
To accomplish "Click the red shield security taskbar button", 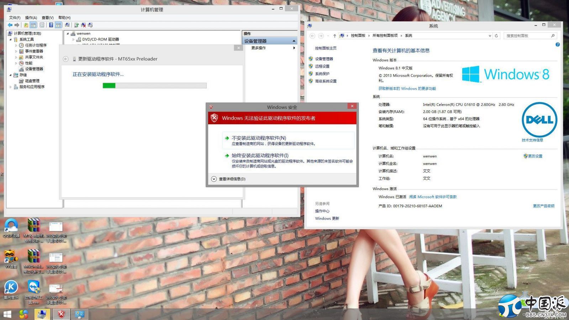I will tap(61, 314).
